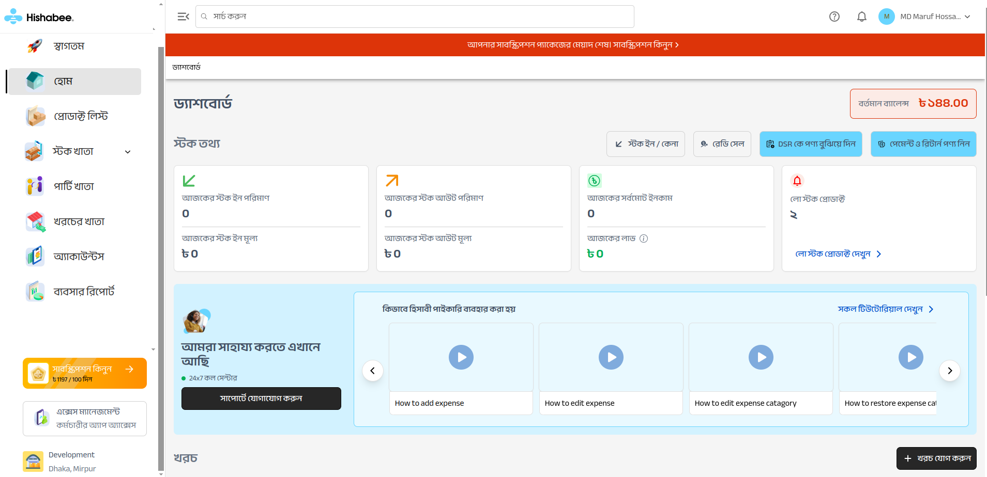
Task: Click the Development shop icon
Action: coord(33,462)
